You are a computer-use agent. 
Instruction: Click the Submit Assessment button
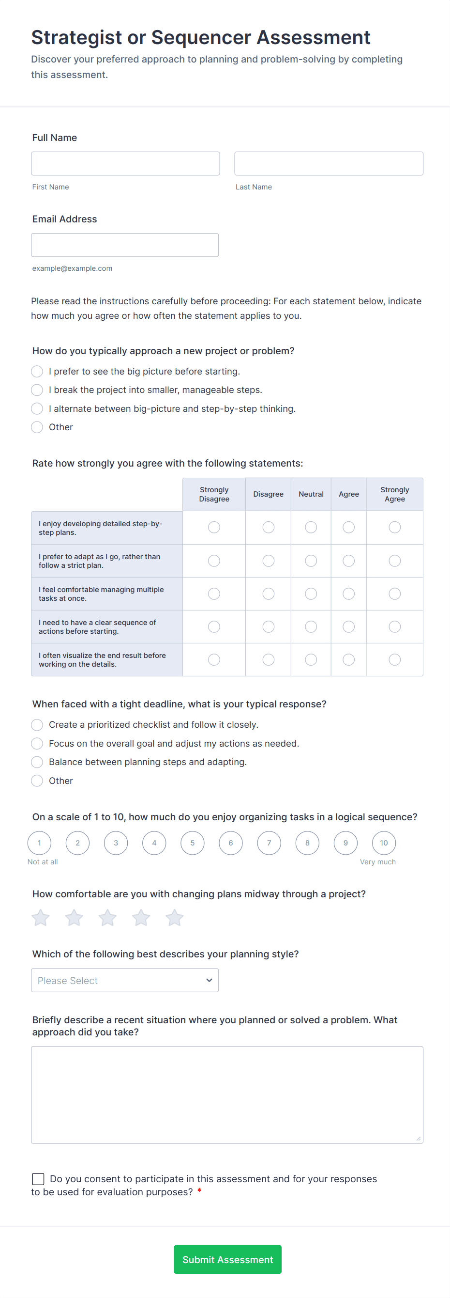(227, 1259)
